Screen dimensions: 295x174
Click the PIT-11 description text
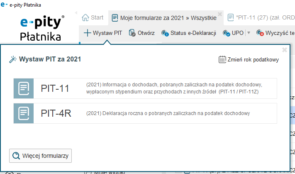[174, 88]
